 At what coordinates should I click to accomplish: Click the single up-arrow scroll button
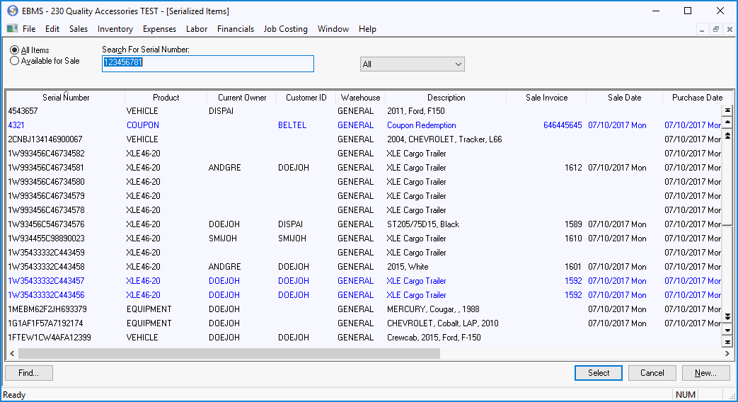tap(727, 122)
